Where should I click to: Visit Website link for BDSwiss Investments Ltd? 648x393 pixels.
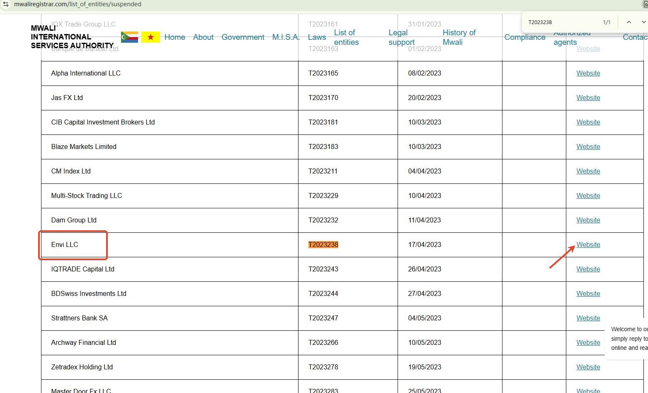(588, 293)
